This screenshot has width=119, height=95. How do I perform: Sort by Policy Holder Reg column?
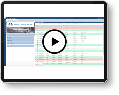coord(68,24)
